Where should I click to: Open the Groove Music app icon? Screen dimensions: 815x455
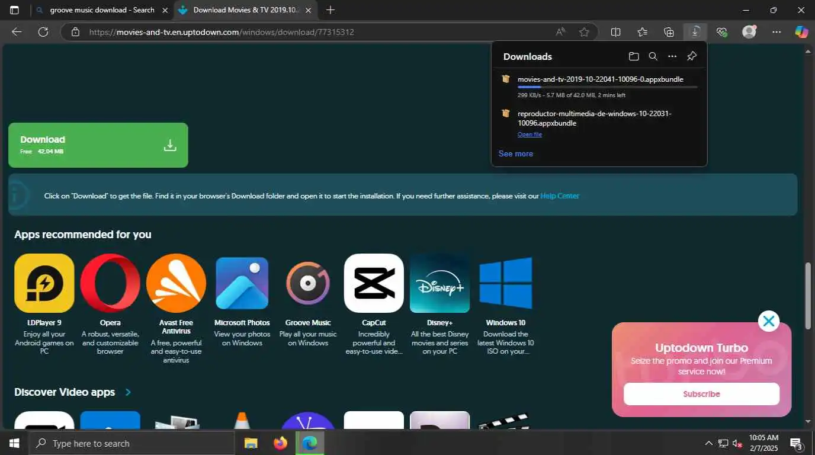pos(308,283)
